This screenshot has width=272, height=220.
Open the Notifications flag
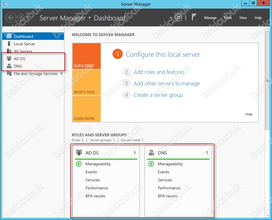pos(194,17)
